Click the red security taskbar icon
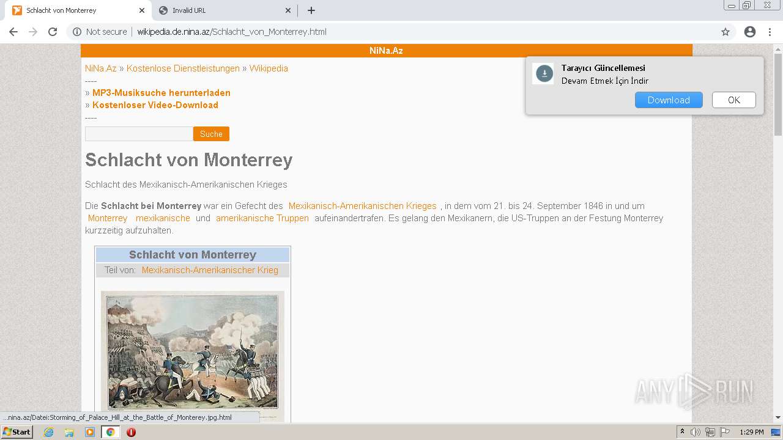 (x=131, y=432)
